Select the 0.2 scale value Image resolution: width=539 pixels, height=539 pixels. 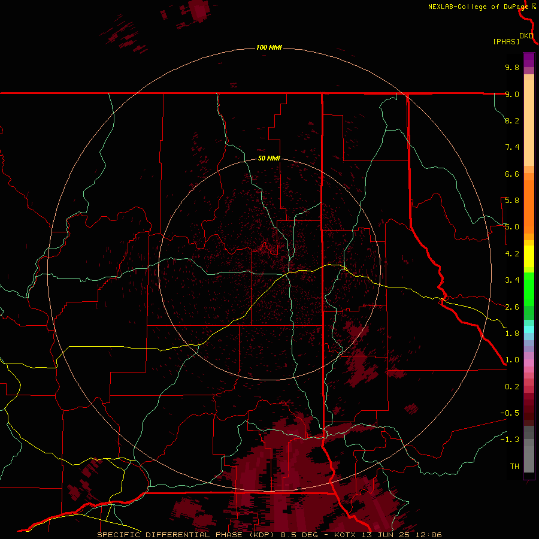(x=512, y=387)
